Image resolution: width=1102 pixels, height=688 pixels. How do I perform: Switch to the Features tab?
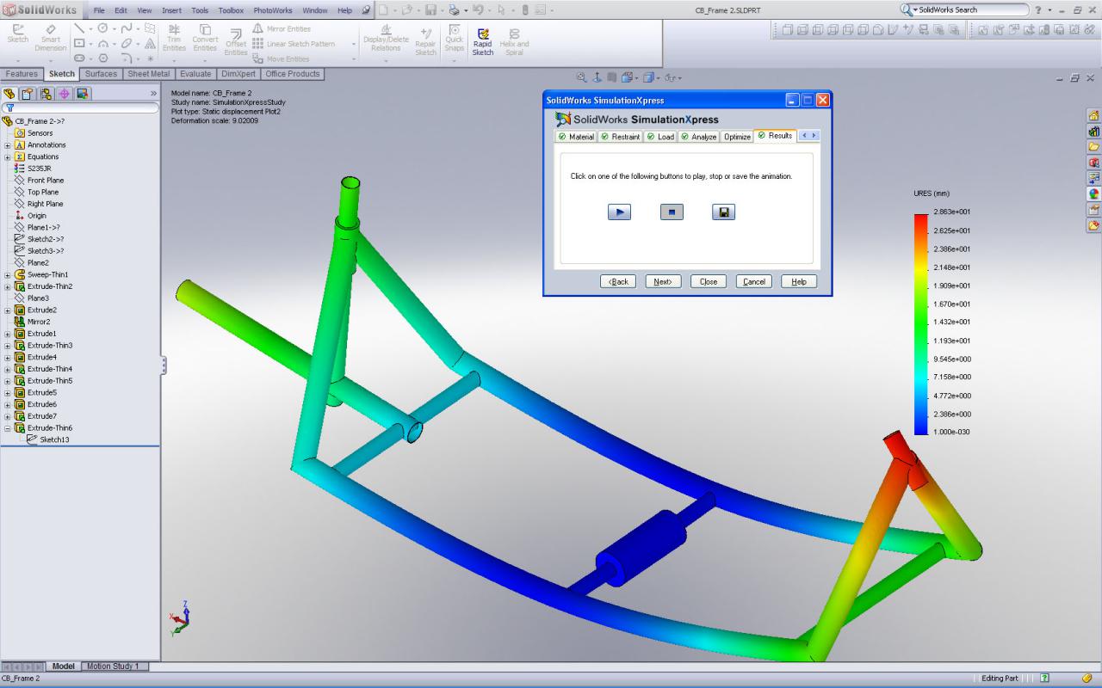[x=22, y=74]
